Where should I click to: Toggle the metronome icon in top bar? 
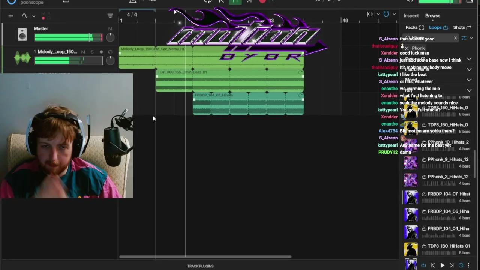point(132,1)
